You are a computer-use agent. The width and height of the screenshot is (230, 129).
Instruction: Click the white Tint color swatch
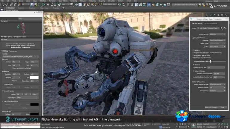[x=34, y=77]
